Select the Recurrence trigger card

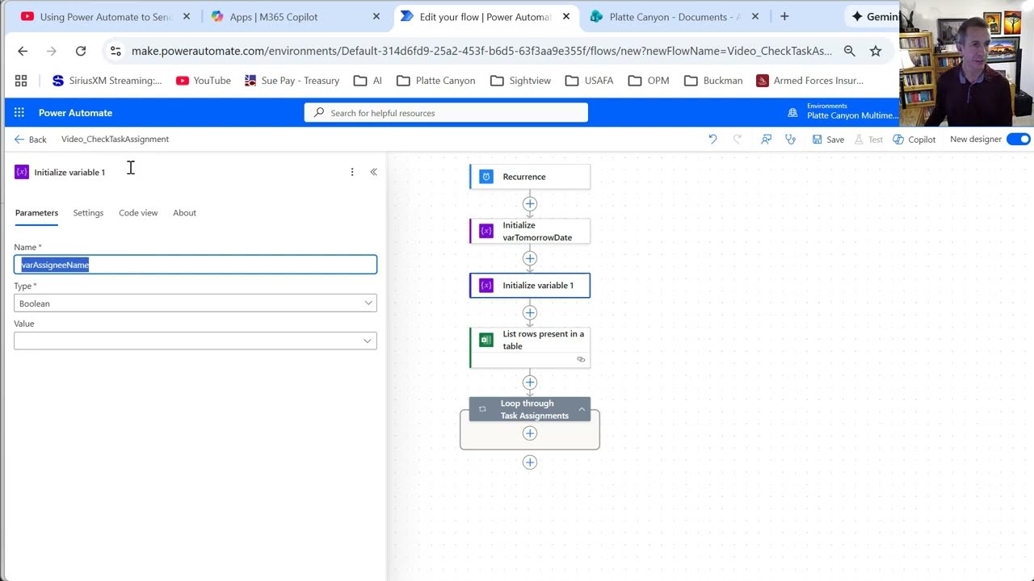click(x=530, y=177)
